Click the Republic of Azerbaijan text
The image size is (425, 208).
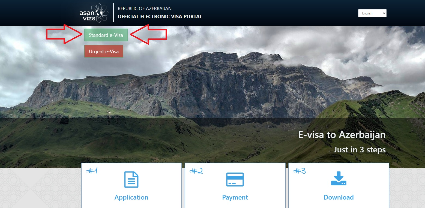coord(145,8)
